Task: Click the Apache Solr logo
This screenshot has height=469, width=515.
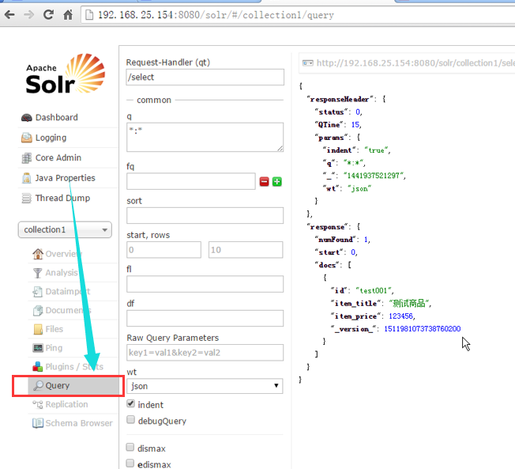Action: (64, 76)
